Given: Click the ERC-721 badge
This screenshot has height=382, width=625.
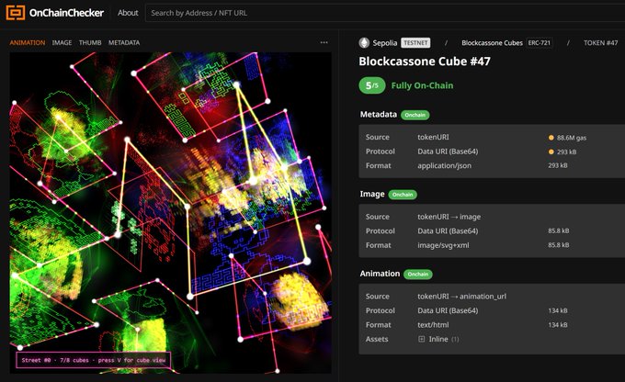Looking at the screenshot, I should (540, 42).
